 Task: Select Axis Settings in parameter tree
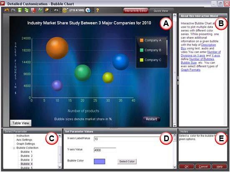(x=24, y=140)
